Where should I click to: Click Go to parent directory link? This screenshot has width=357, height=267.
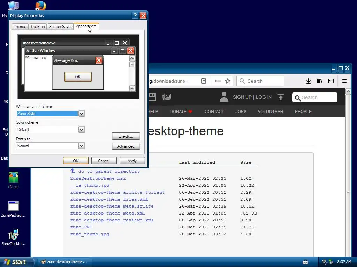point(109,171)
